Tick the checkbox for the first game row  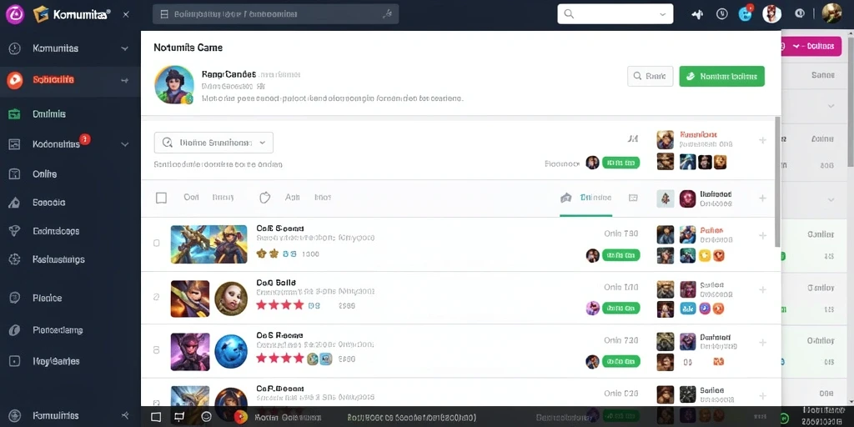click(156, 244)
